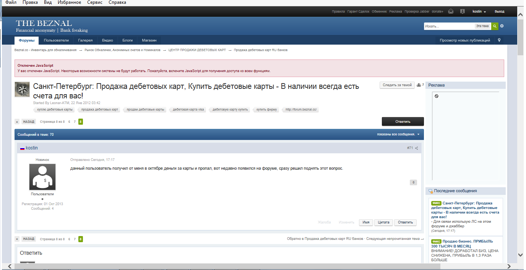Image resolution: width=526 pixels, height=270 pixels.
Task: Click kostin's default avatar image
Action: tap(42, 177)
